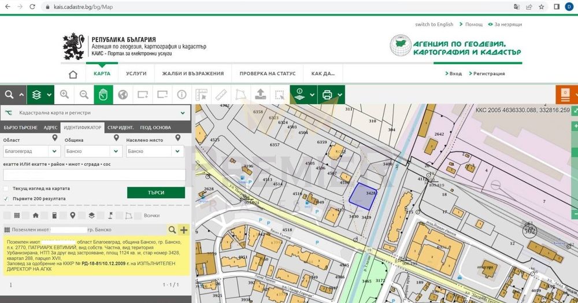The width and height of the screenshot is (578, 303).
Task: Click the zoom out magnifier tool
Action: (84, 95)
